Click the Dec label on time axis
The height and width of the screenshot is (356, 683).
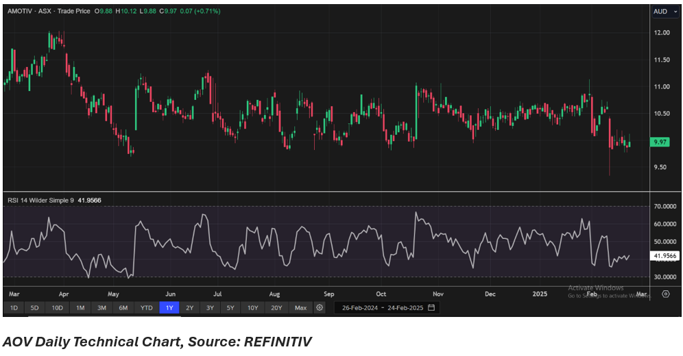tap(490, 294)
